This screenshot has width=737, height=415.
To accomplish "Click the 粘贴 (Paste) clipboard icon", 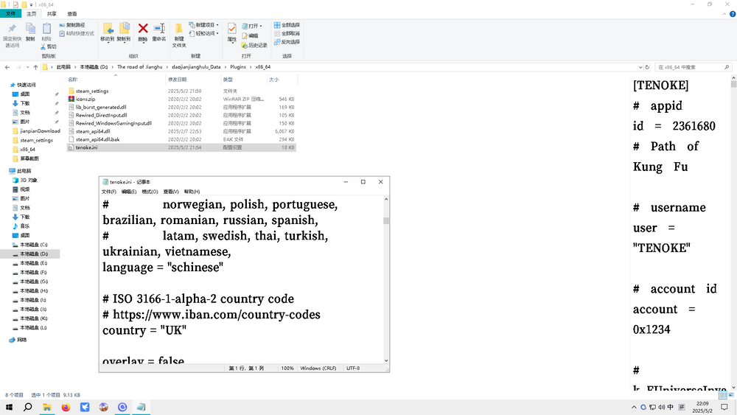I will 46,29.
